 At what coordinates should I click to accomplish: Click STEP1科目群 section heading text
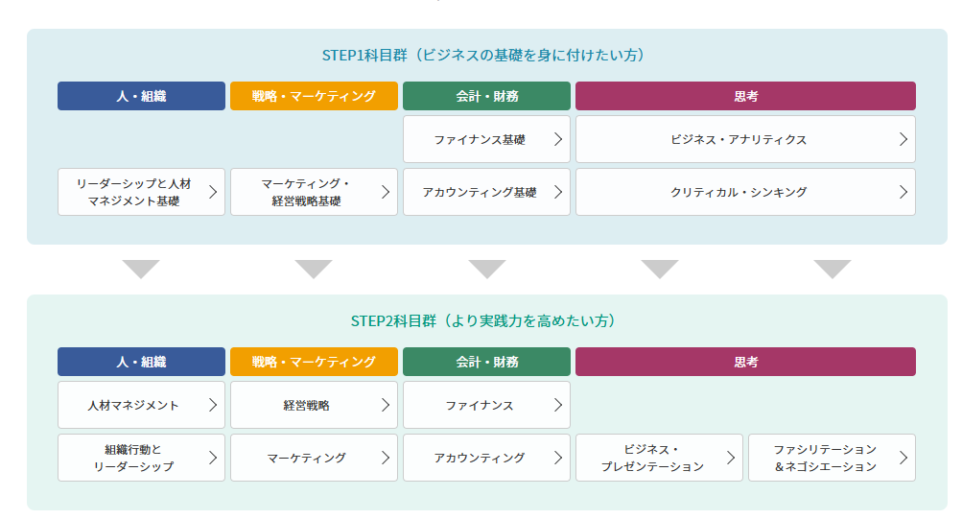click(483, 56)
